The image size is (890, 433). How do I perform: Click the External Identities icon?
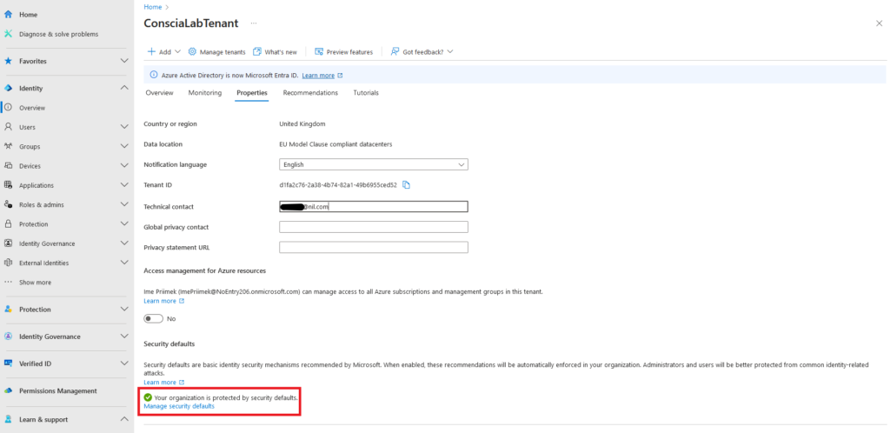[8, 263]
